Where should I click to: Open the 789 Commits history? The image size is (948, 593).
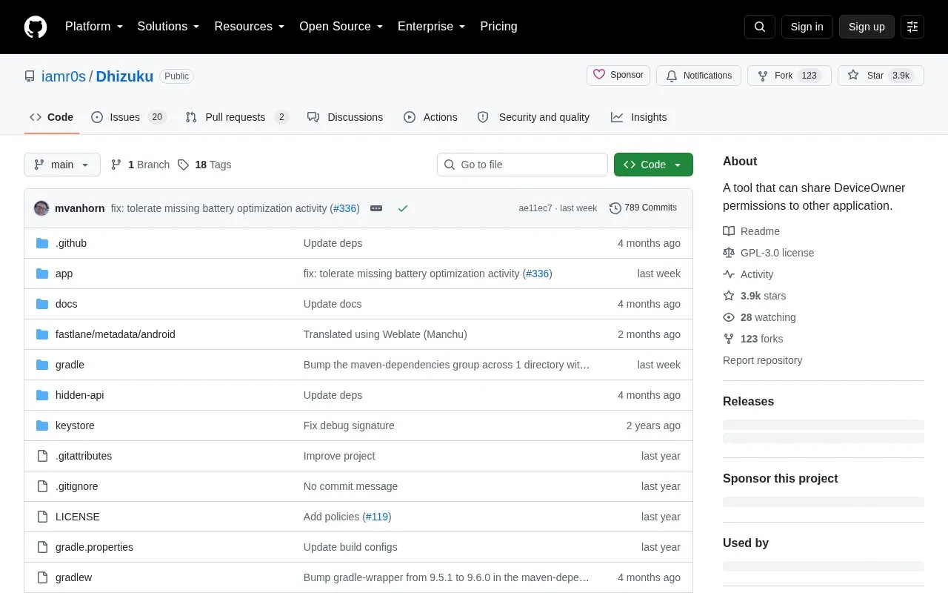[643, 208]
